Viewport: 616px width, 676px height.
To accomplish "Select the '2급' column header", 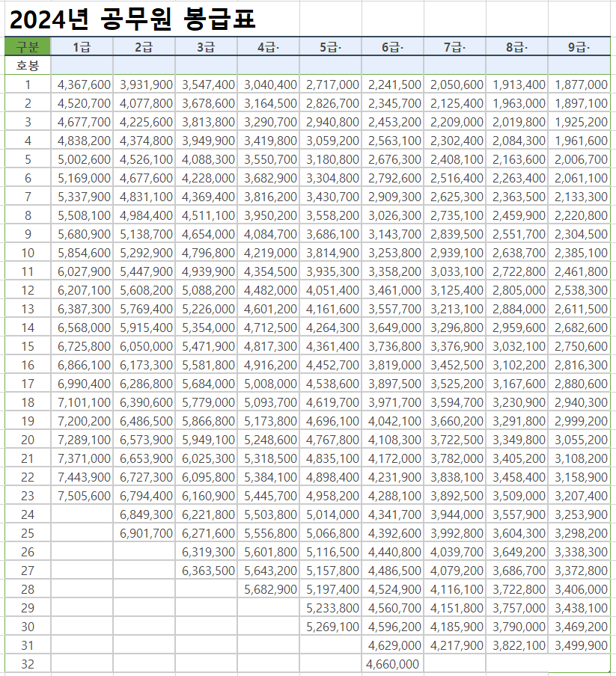I will tap(144, 46).
